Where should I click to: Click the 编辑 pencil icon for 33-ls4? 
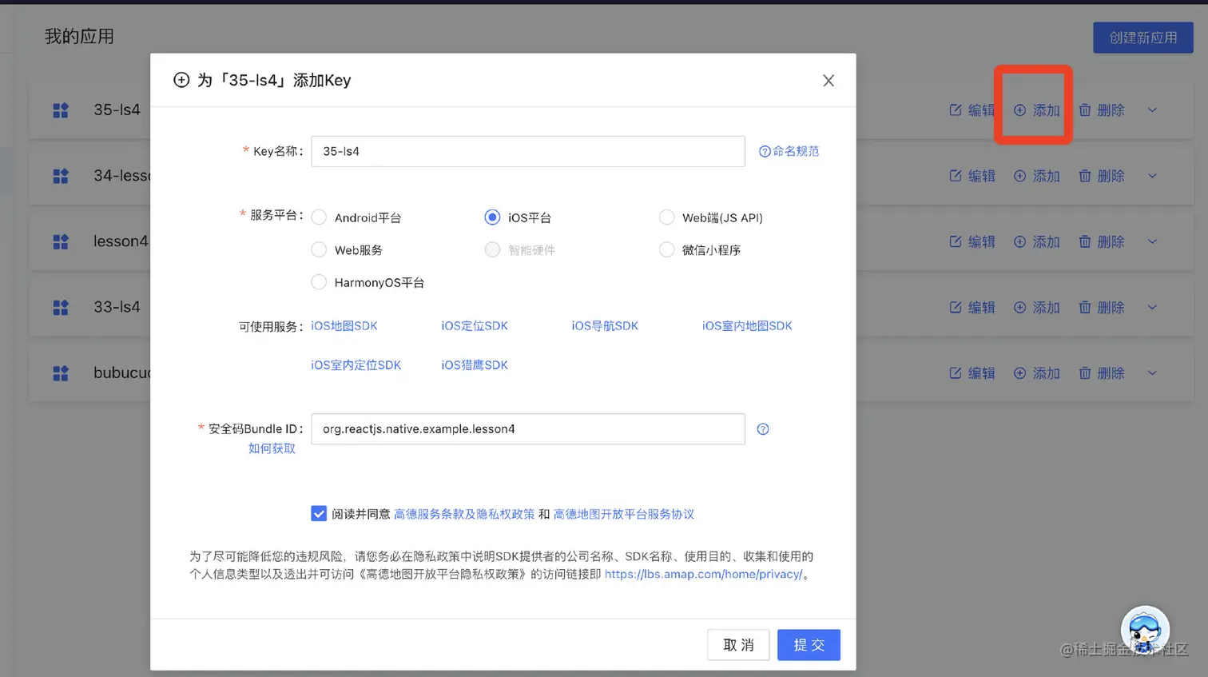[956, 308]
